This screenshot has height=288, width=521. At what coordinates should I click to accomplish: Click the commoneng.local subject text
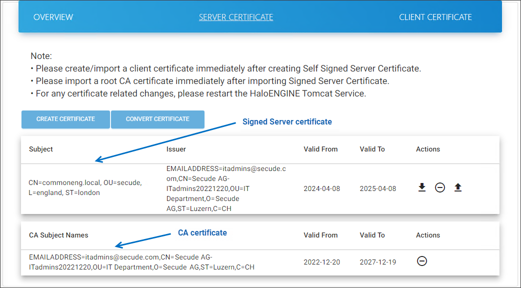coord(85,187)
